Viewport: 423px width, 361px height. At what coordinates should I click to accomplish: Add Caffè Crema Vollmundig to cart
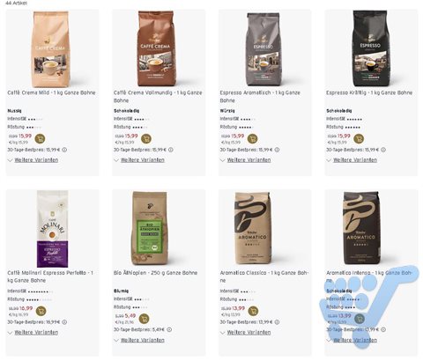146,138
